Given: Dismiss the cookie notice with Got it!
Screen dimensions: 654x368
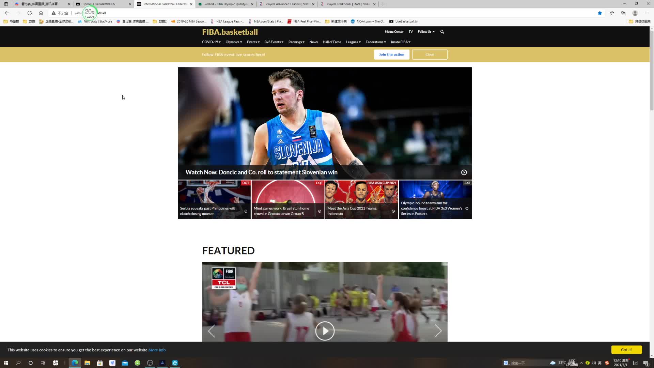Looking at the screenshot, I should (x=626, y=350).
